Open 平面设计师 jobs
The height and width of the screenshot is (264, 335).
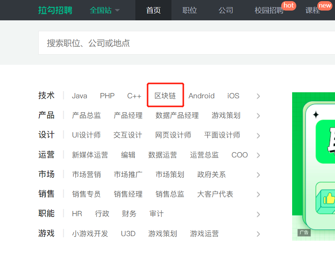222,135
